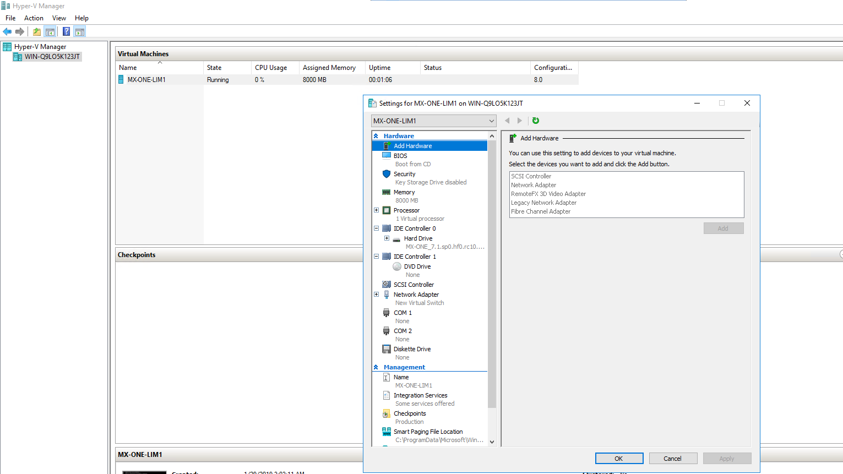843x474 pixels.
Task: Click the green refresh icon in Settings
Action: pyautogui.click(x=536, y=121)
